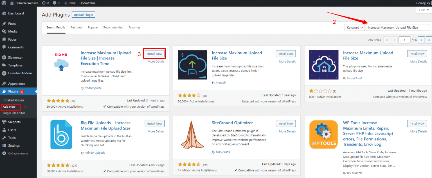Open Installed Plugins submenu item
432x178 pixels.
coord(13,100)
